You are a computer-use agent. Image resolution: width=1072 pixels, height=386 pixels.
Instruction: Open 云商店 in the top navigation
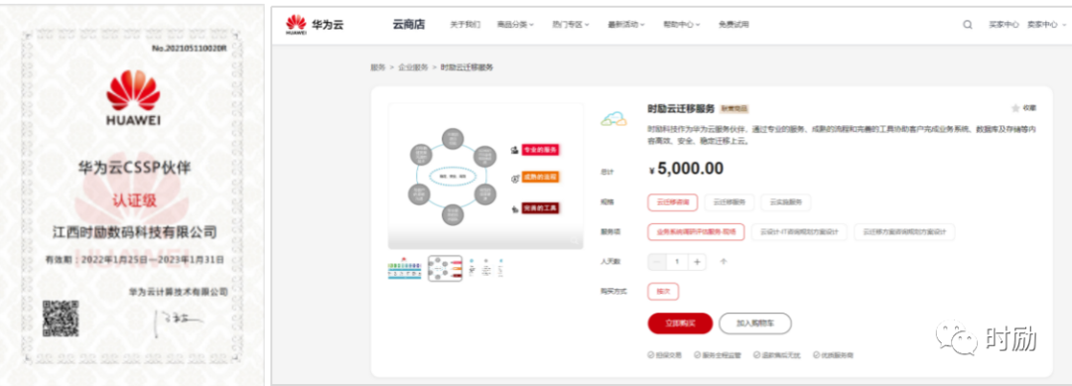[409, 25]
